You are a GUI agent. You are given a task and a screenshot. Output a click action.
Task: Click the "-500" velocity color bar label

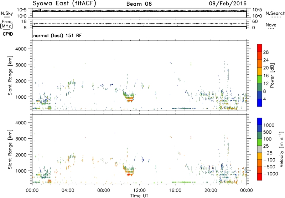tap(269, 167)
